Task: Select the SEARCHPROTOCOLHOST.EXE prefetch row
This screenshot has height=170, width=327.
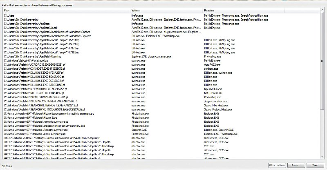Action: (161, 109)
